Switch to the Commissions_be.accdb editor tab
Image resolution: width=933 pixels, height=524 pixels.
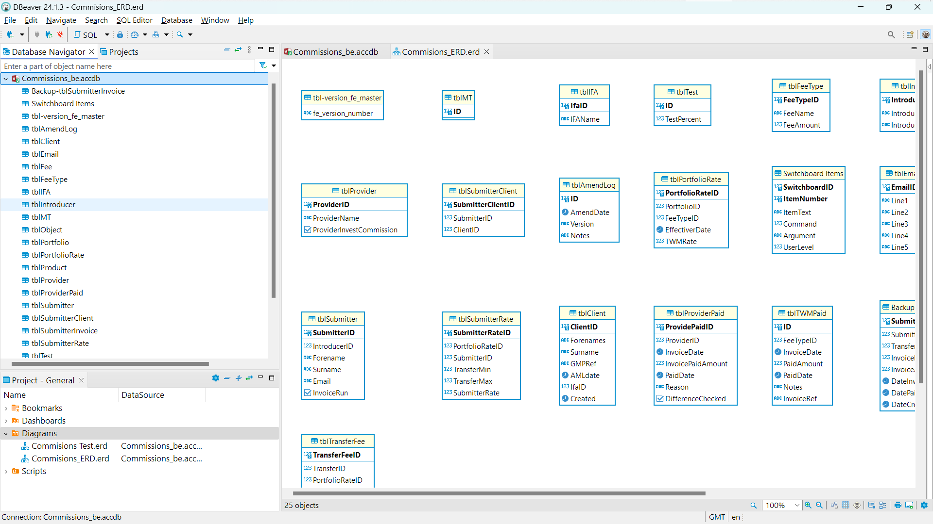(x=335, y=52)
